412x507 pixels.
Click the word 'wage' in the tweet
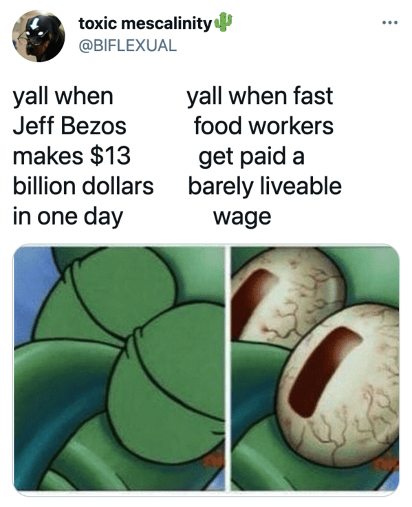242,217
